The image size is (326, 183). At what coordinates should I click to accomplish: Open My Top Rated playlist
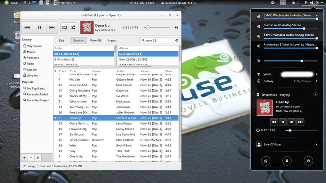(34, 88)
